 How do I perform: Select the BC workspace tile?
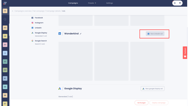pos(5,79)
